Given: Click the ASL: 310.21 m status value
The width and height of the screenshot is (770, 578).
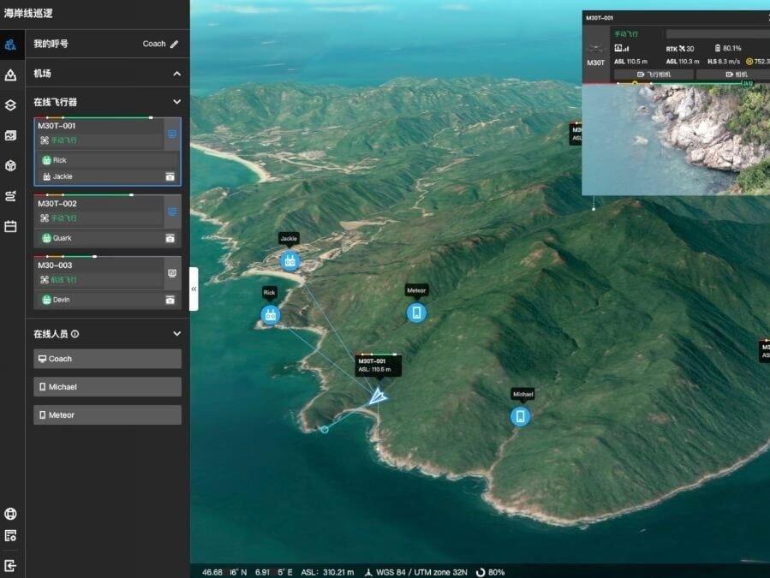Looking at the screenshot, I should coord(327,572).
